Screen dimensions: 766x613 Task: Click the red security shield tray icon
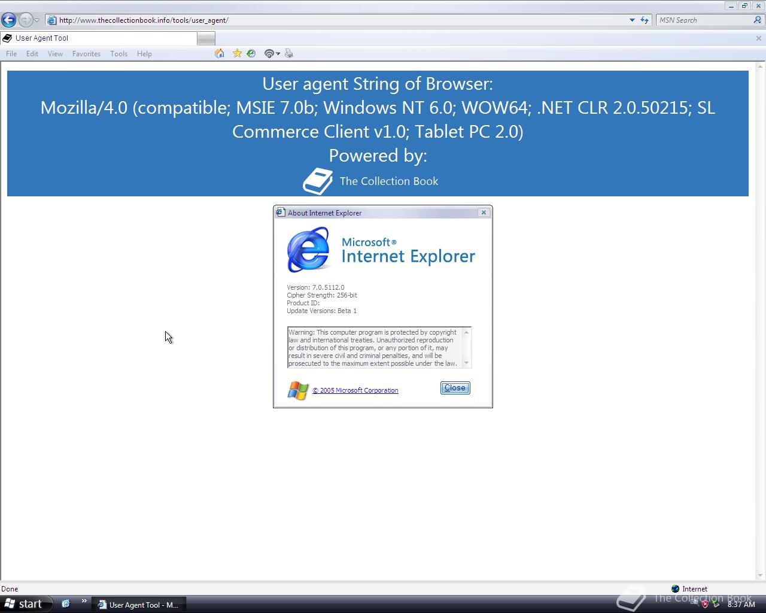[x=706, y=603]
